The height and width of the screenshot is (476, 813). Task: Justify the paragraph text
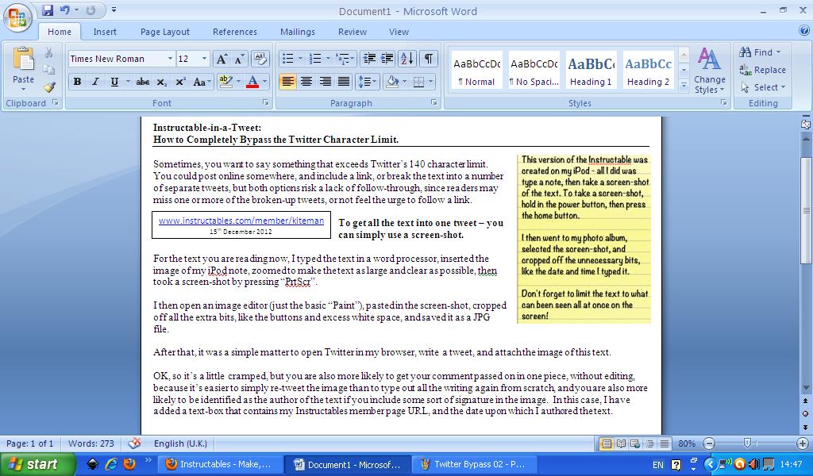(343, 82)
